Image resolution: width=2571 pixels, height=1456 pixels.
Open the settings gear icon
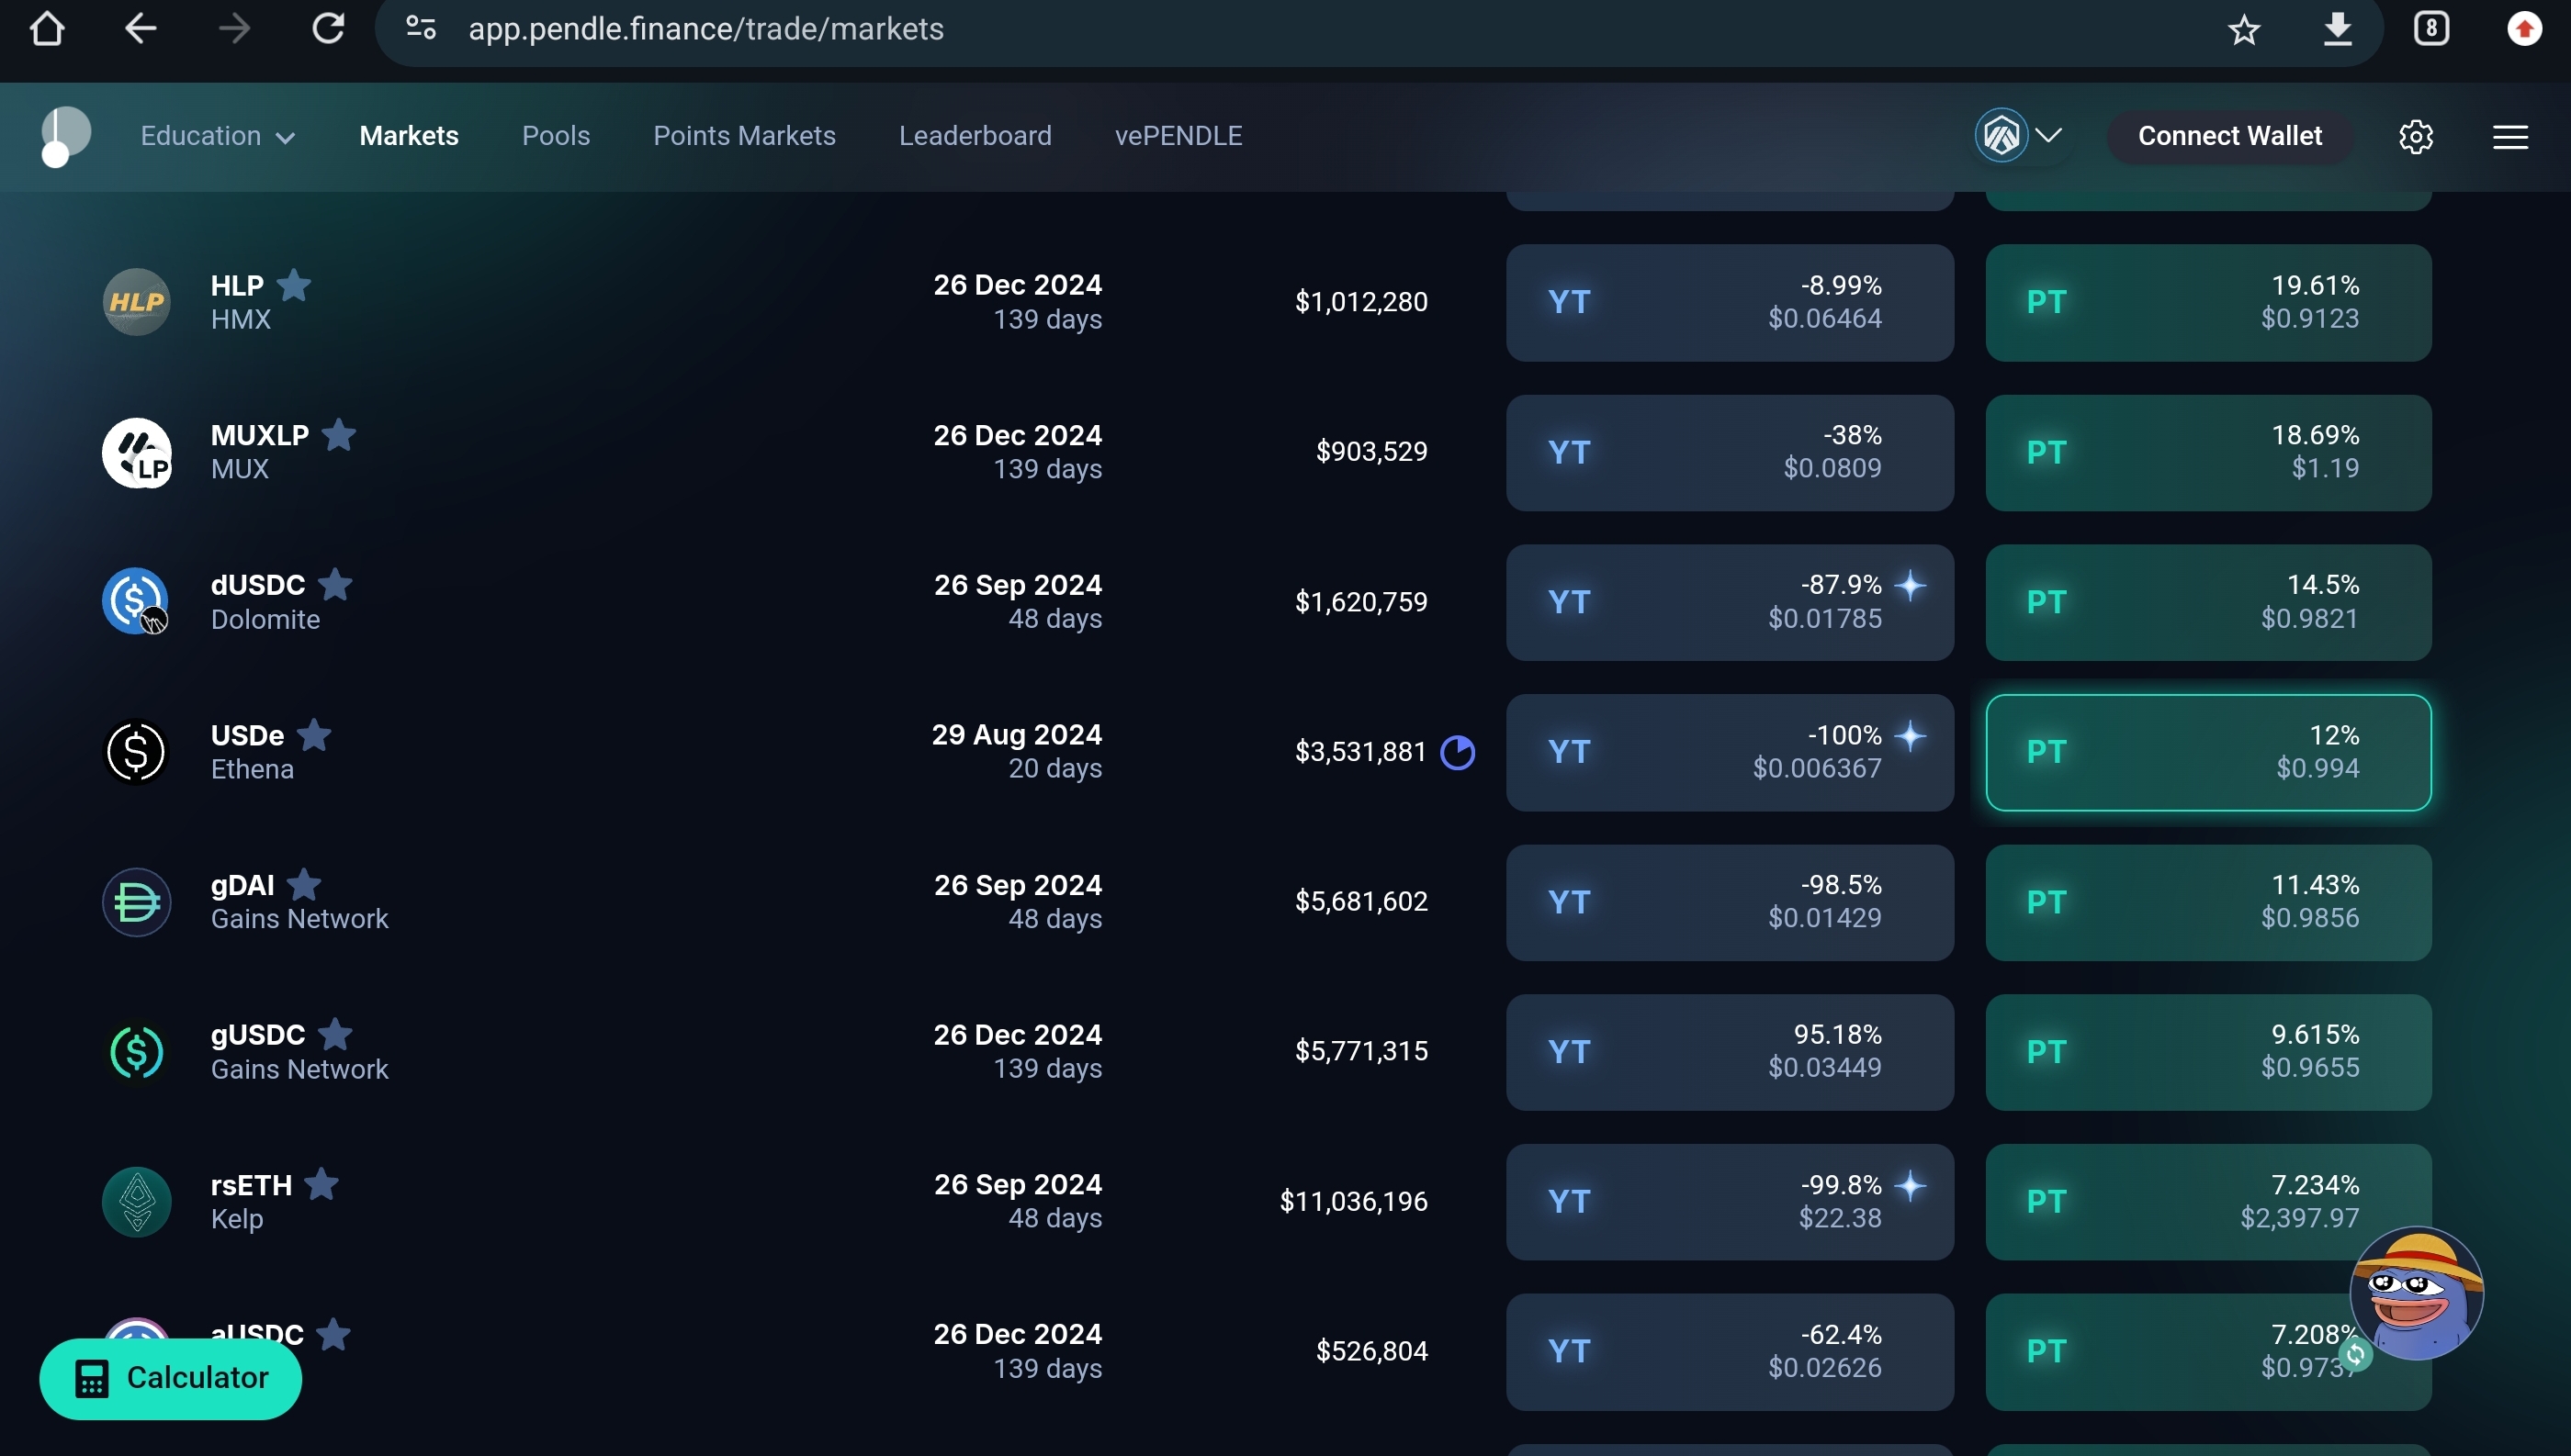(2416, 136)
